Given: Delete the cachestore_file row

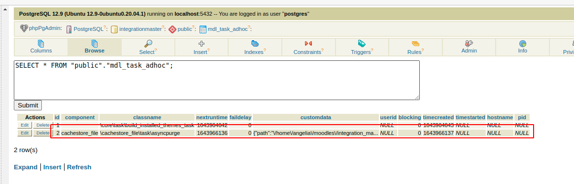Looking at the screenshot, I should point(43,133).
